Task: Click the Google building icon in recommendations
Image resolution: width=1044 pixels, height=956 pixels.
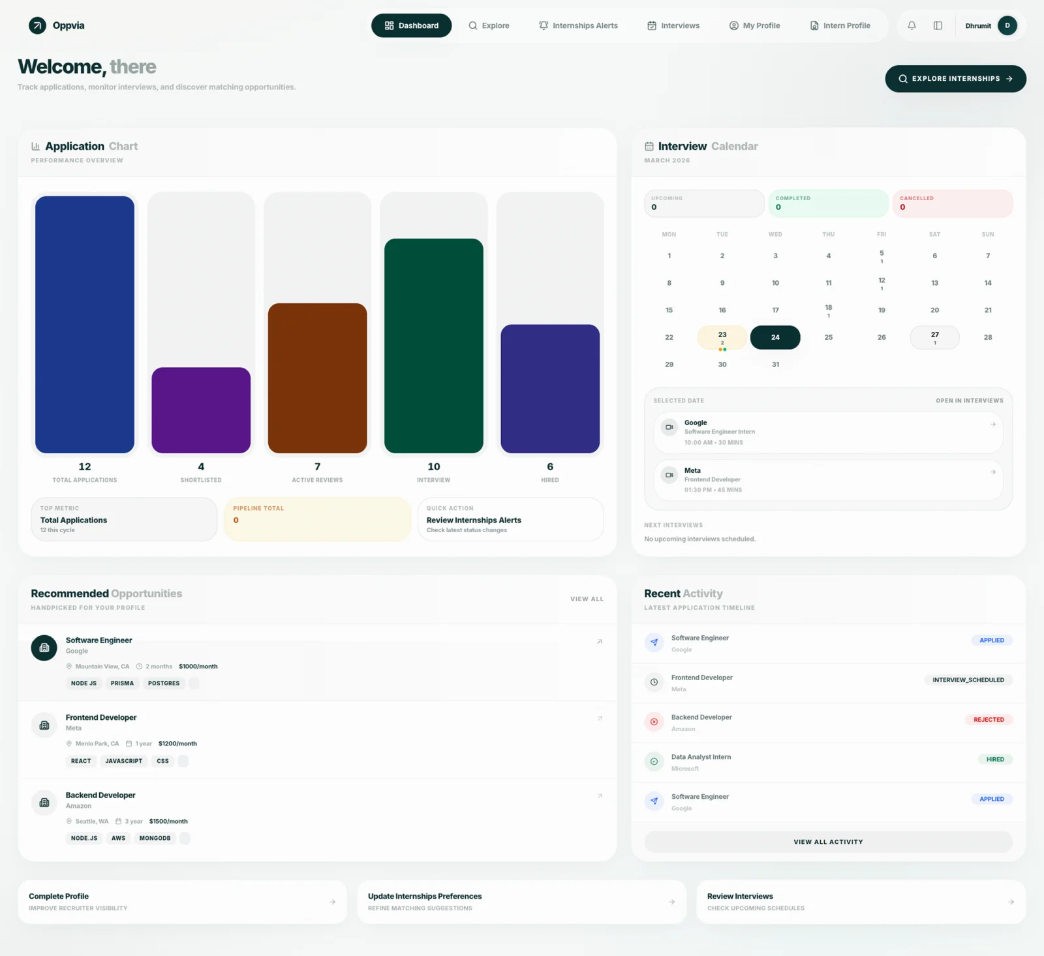Action: click(x=44, y=648)
